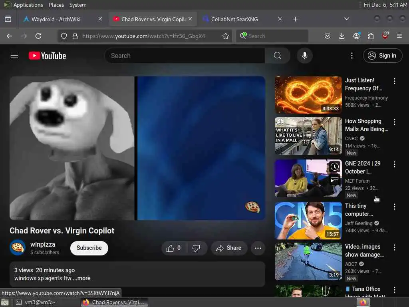409x307 pixels.
Task: Open more actions ellipsis beside Share
Action: [258, 248]
